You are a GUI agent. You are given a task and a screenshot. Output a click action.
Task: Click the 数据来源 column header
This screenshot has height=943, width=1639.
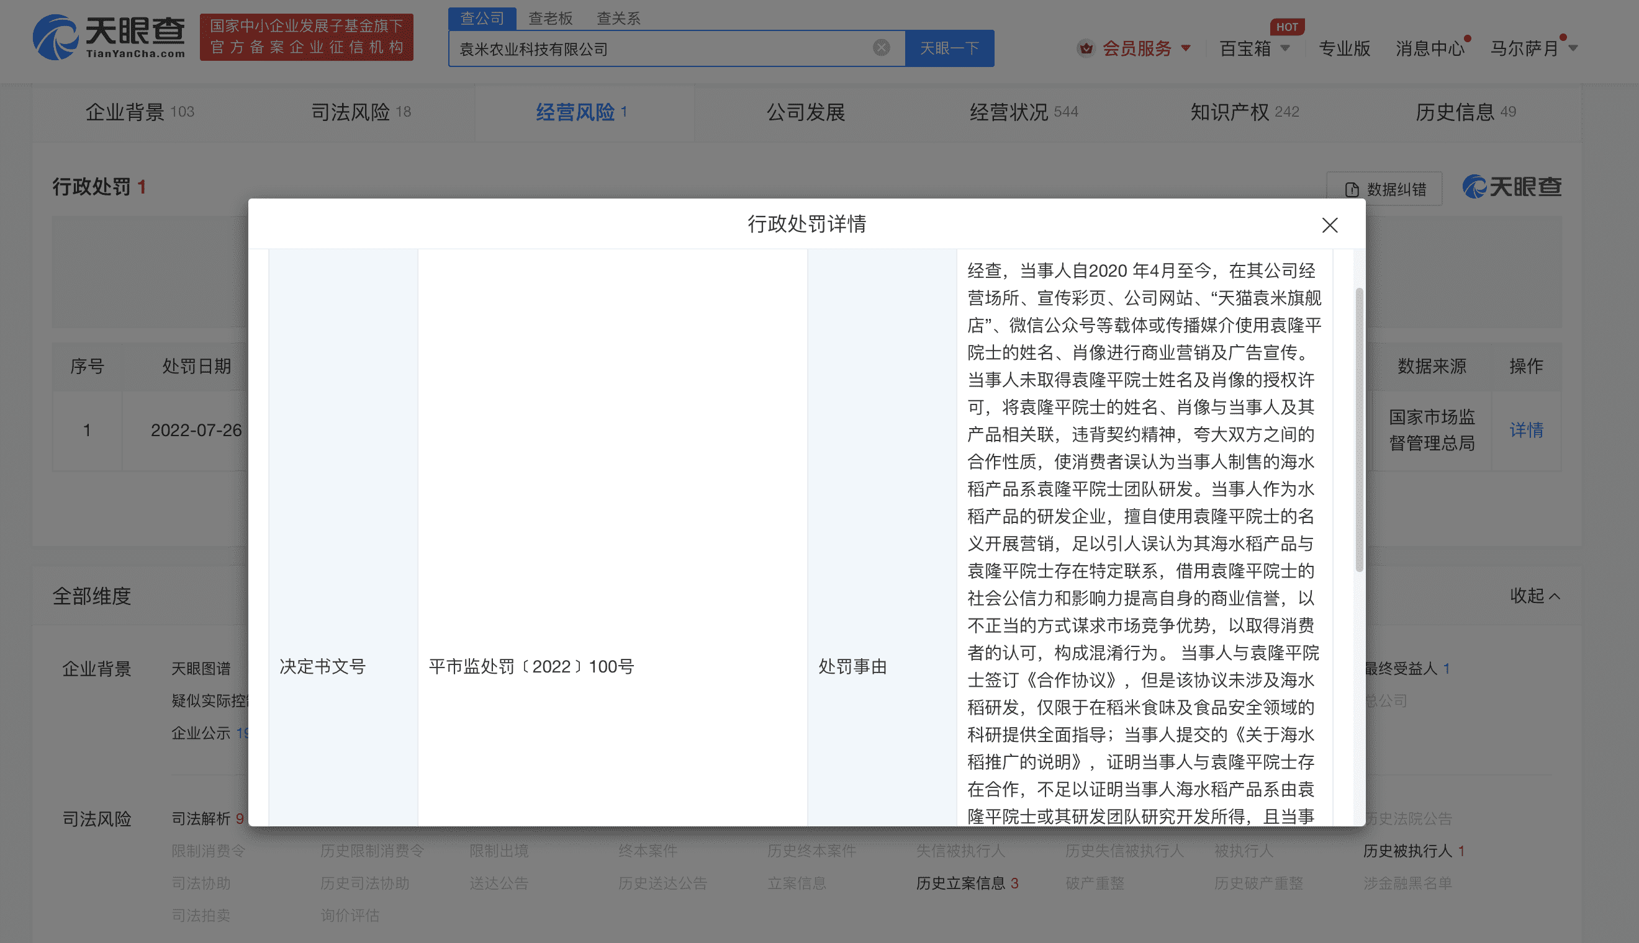tap(1432, 366)
